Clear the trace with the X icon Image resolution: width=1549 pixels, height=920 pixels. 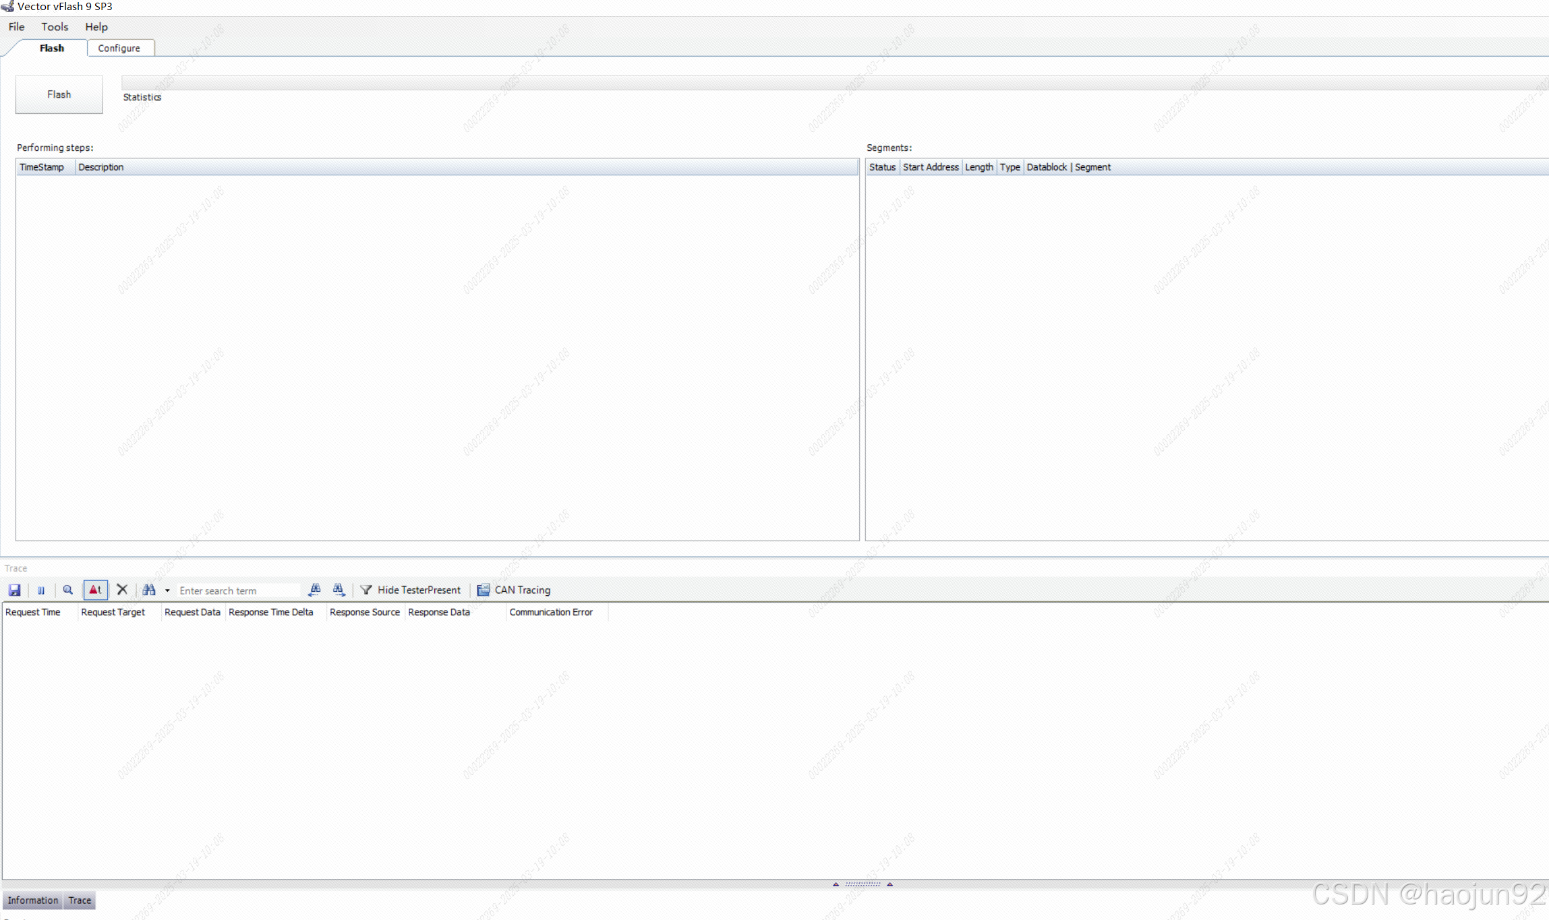(122, 590)
